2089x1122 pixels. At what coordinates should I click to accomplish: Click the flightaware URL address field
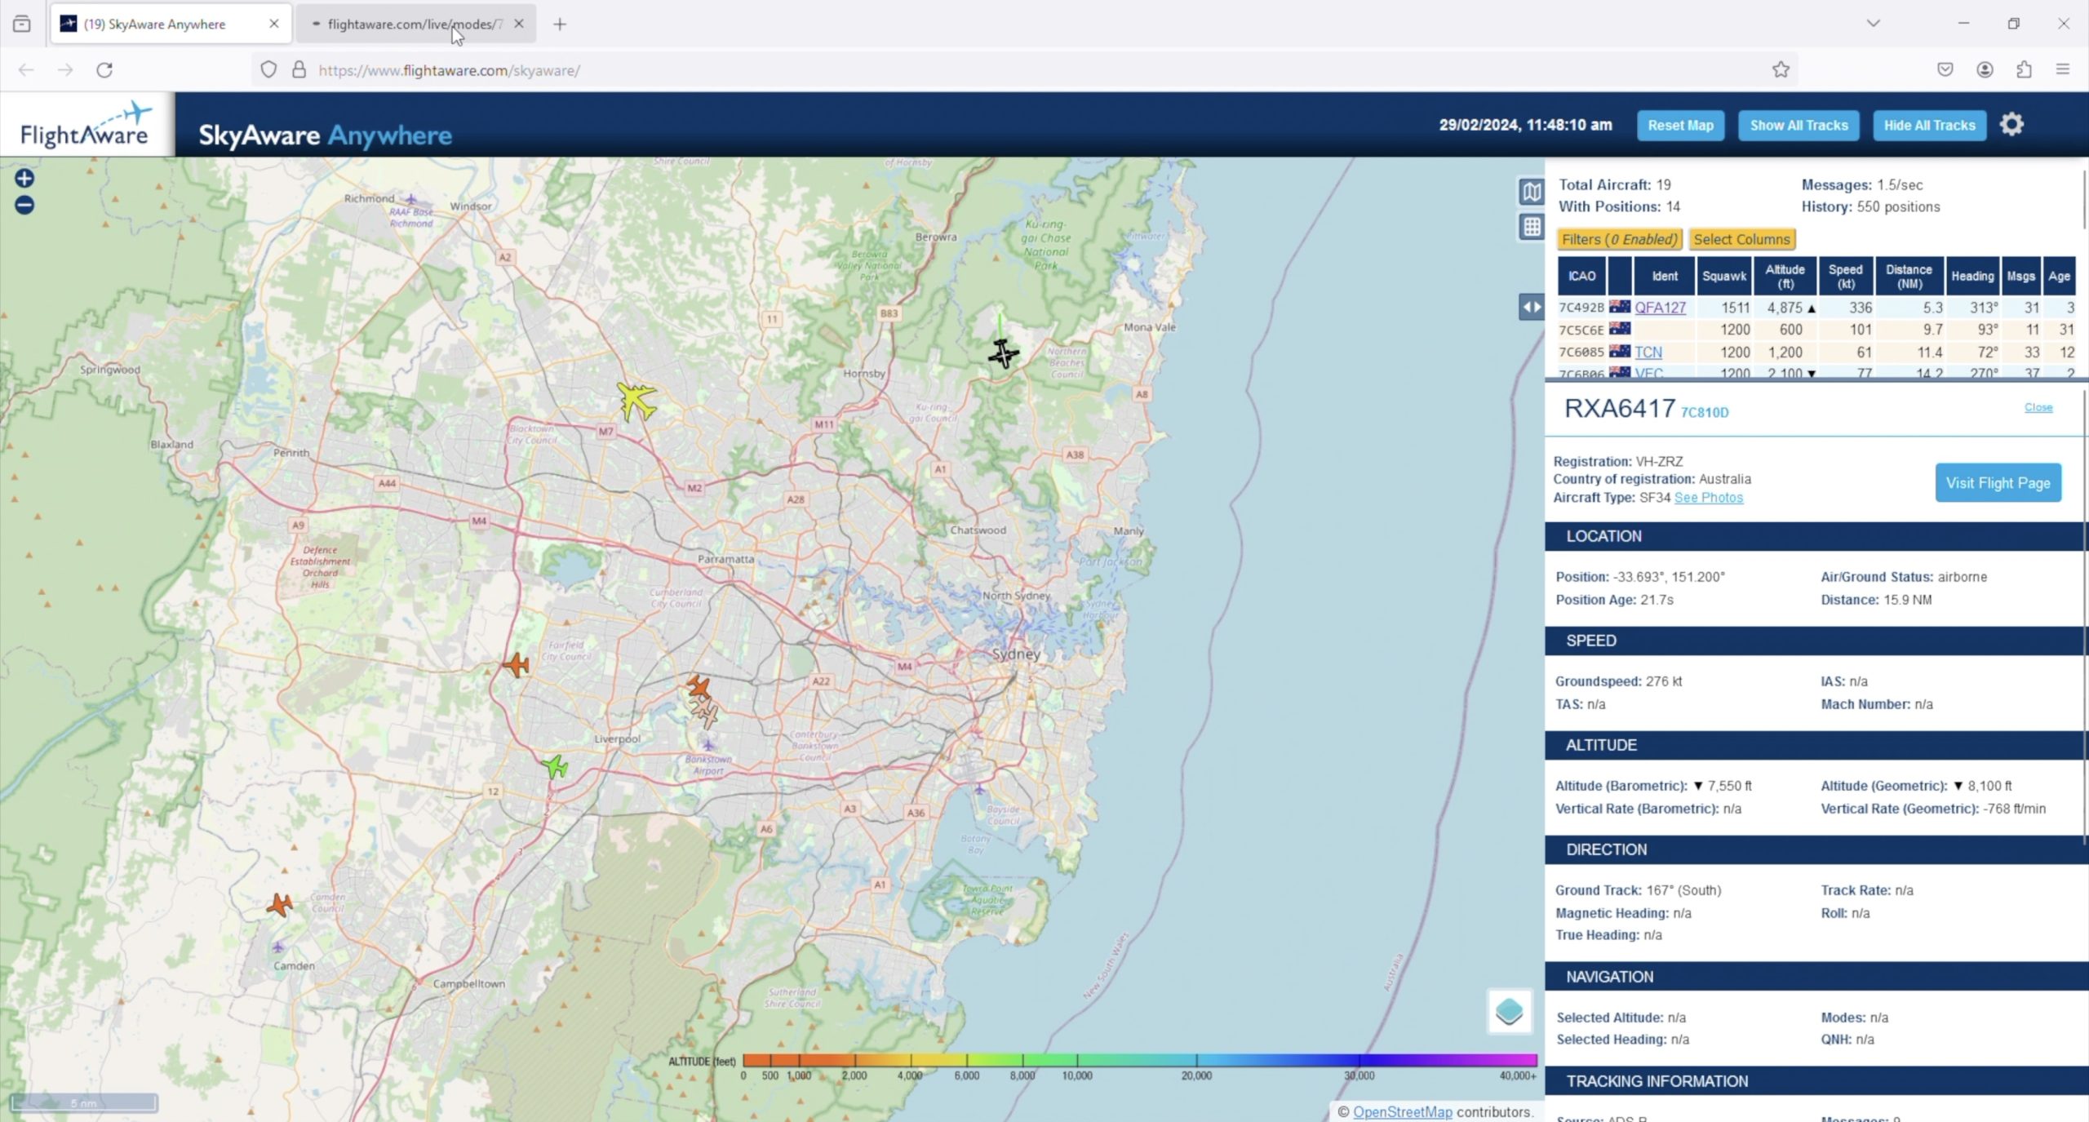pos(979,70)
